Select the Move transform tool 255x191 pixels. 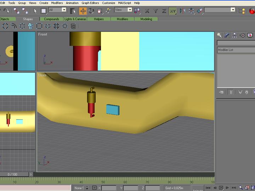(83, 11)
